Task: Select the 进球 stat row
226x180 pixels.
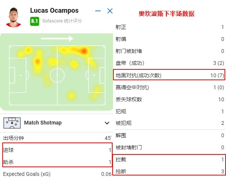Action: 57,150
